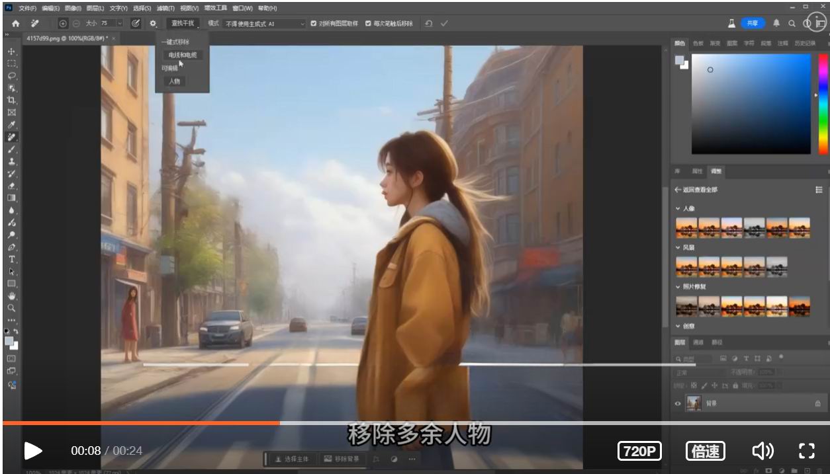Reset the Remove tool strokes
Screen dimensions: 830x474
tap(428, 23)
